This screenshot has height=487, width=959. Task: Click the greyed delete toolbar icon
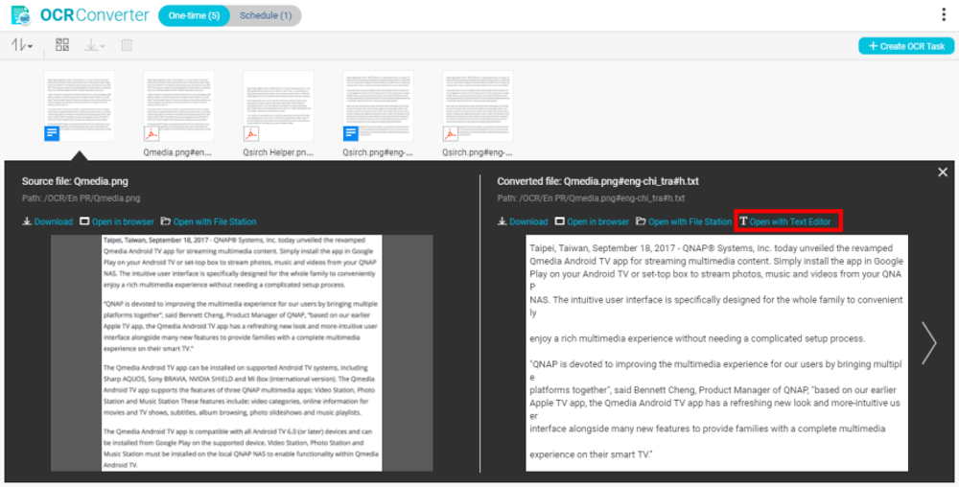(x=127, y=45)
